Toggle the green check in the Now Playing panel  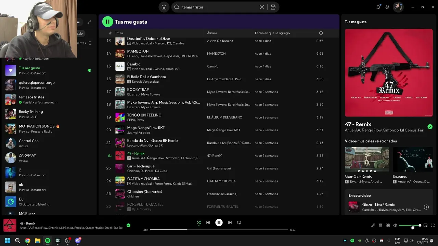pyautogui.click(x=430, y=127)
